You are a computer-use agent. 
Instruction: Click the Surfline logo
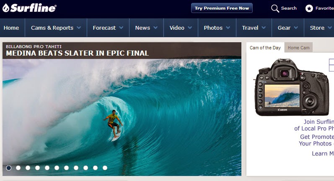(29, 8)
